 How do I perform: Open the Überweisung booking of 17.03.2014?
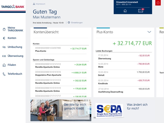(x=124, y=57)
